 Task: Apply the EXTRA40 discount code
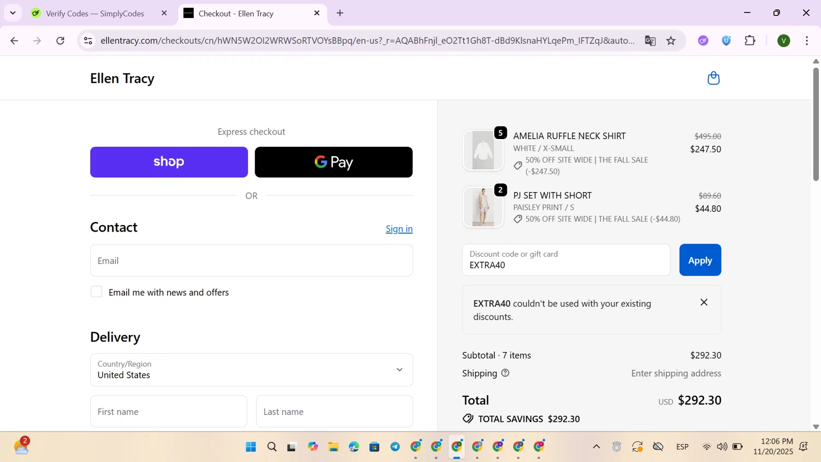(700, 260)
